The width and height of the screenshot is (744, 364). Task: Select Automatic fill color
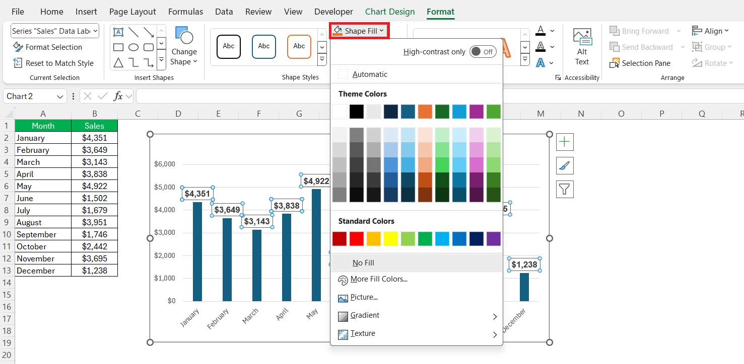click(x=417, y=74)
